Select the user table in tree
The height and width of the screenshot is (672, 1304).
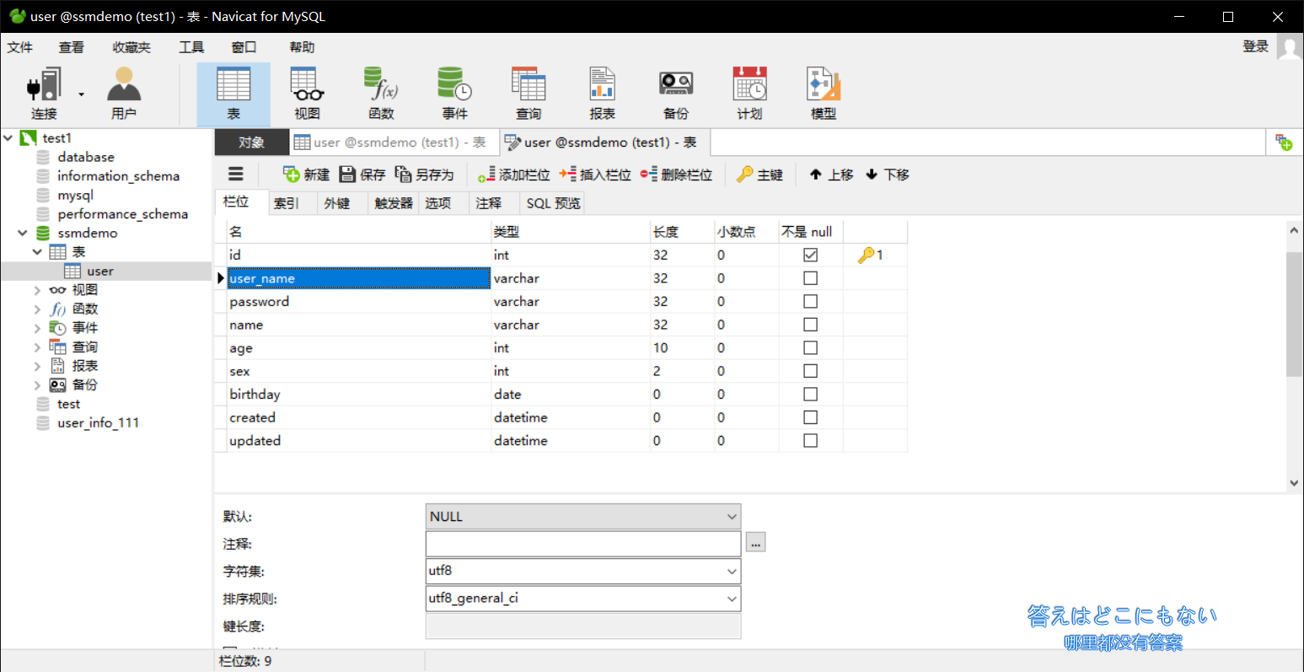tap(99, 271)
